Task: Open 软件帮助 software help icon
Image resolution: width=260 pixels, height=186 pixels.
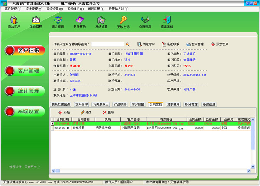Action: (80, 21)
